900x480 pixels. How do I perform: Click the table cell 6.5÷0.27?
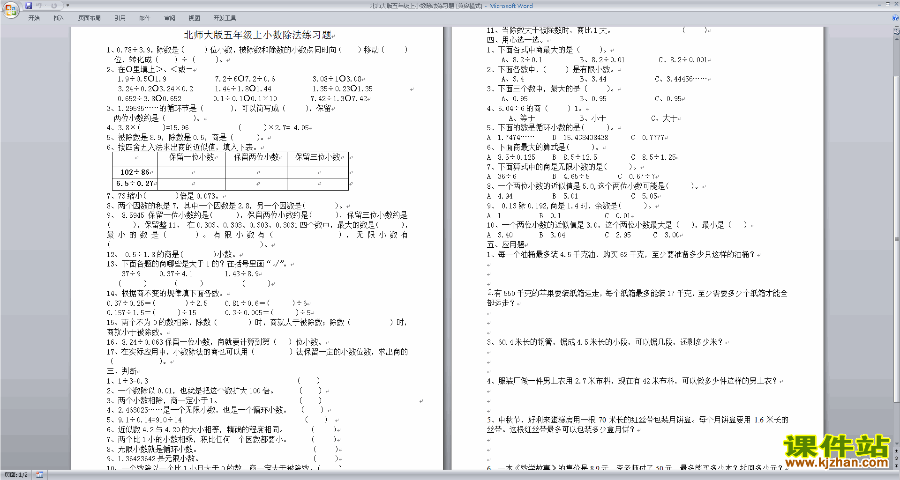point(135,184)
